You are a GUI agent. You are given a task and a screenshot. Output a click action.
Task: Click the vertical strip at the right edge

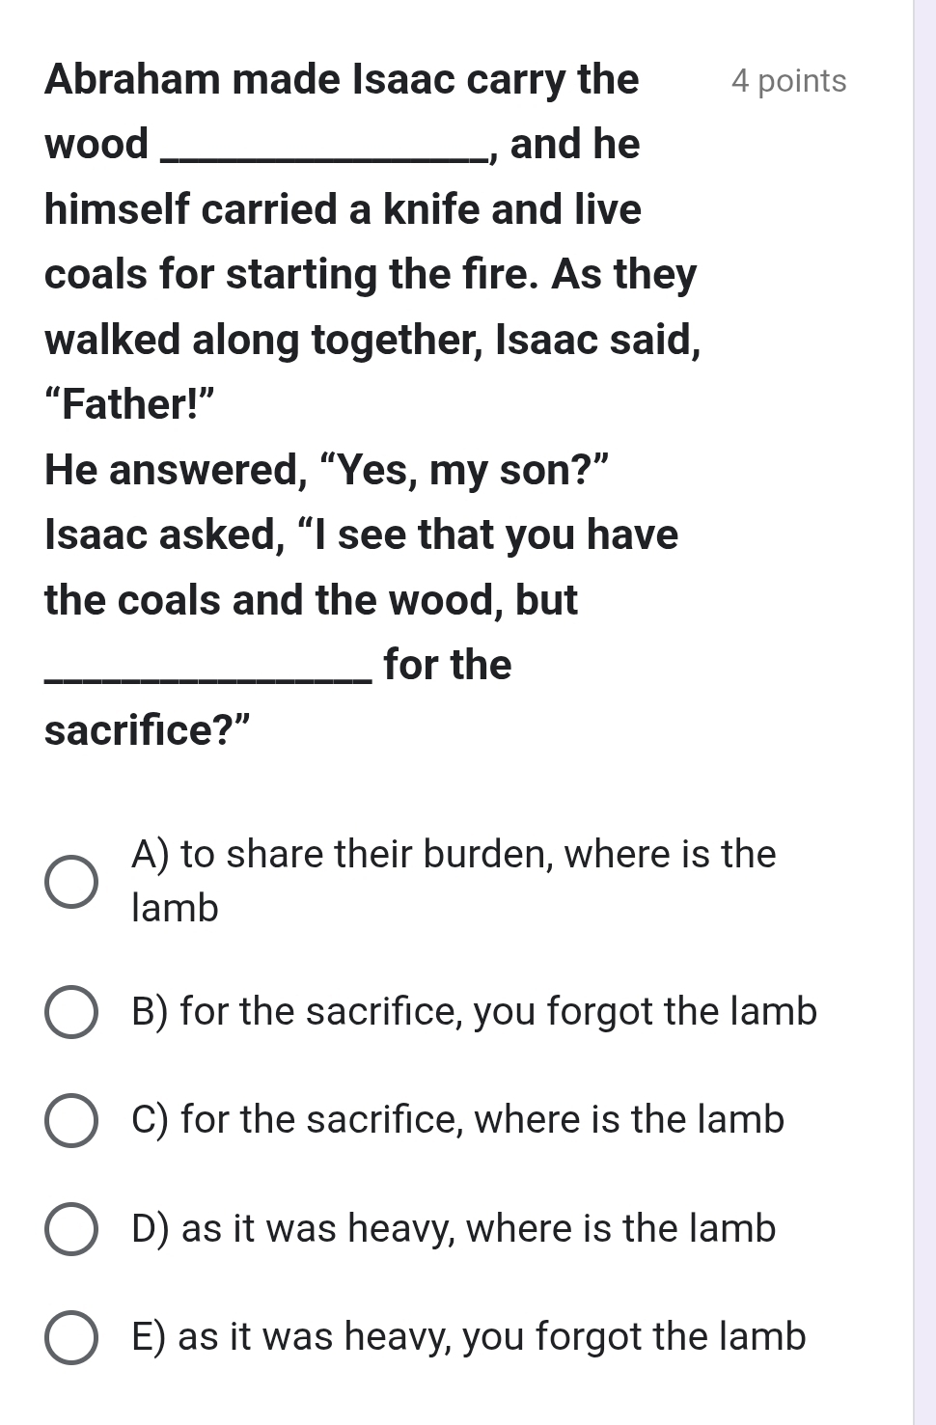[923, 712]
